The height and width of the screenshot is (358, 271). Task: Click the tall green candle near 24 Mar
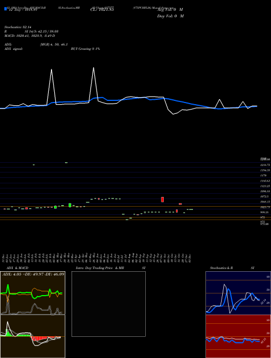click(70, 205)
